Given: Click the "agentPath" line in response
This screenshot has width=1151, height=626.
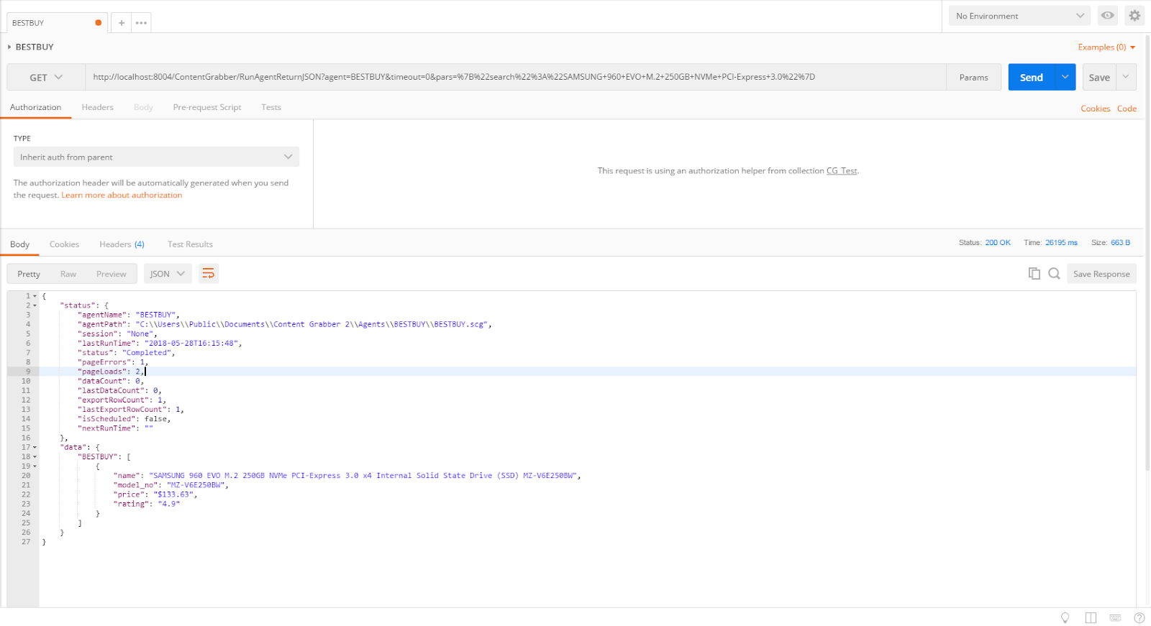Looking at the screenshot, I should [285, 324].
